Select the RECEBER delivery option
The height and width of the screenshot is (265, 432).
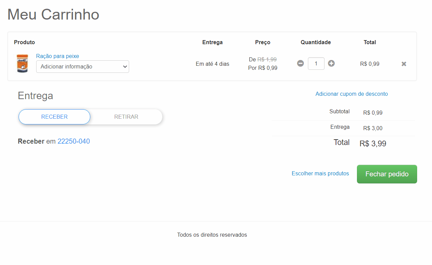pyautogui.click(x=54, y=117)
